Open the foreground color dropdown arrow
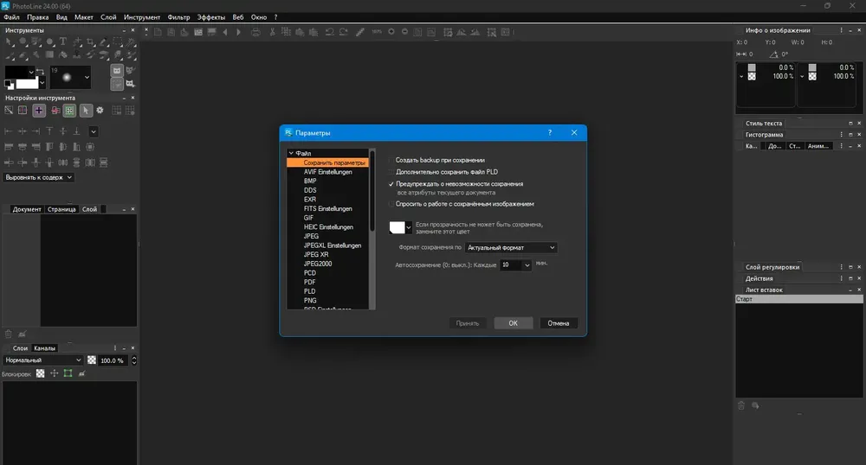The height and width of the screenshot is (465, 866). (31, 73)
